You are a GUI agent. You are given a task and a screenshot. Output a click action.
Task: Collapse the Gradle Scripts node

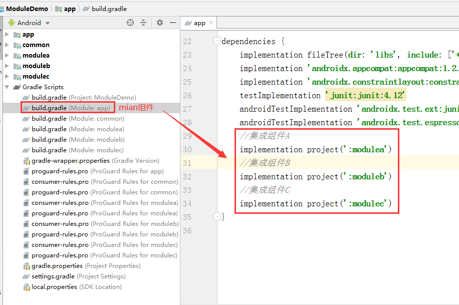7,87
